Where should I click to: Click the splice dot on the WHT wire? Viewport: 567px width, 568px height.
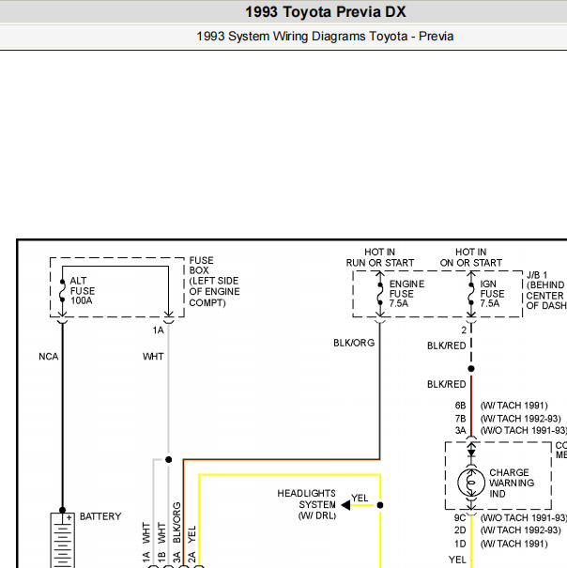click(x=168, y=460)
